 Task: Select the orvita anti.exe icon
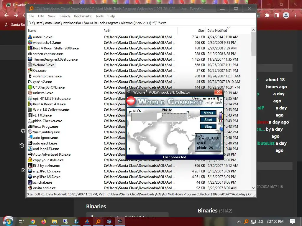click(x=30, y=188)
